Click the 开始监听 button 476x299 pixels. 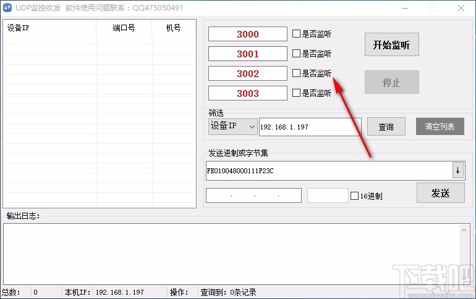[x=391, y=44]
